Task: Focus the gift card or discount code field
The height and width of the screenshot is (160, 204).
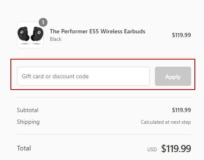Action: tap(83, 76)
